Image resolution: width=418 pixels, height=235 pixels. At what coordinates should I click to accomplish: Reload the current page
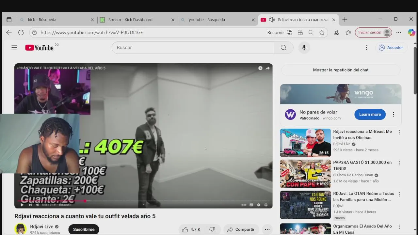click(x=21, y=33)
